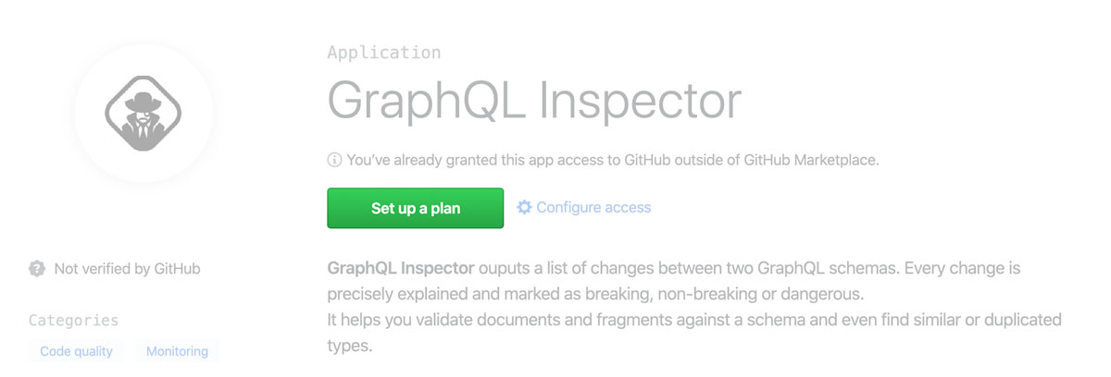Viewport: 1111px width, 377px height.
Task: Click the already granted access notice text
Action: point(612,160)
